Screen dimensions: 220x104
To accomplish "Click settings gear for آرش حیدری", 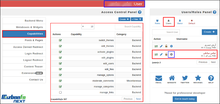I will click(x=171, y=46).
